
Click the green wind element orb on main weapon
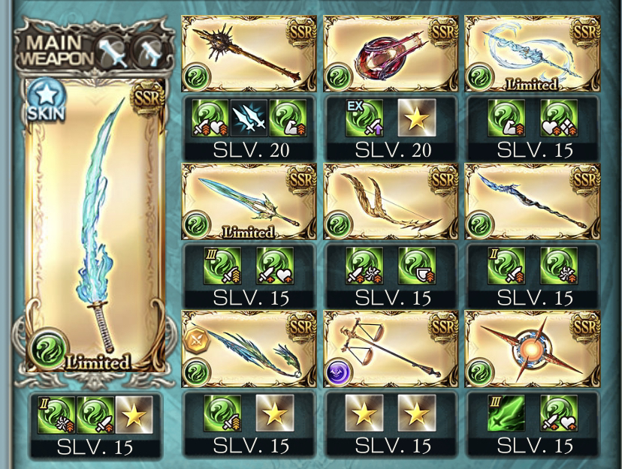tap(48, 349)
